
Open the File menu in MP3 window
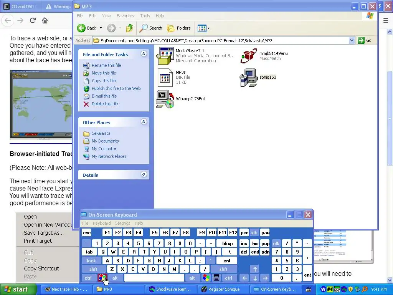click(x=80, y=16)
